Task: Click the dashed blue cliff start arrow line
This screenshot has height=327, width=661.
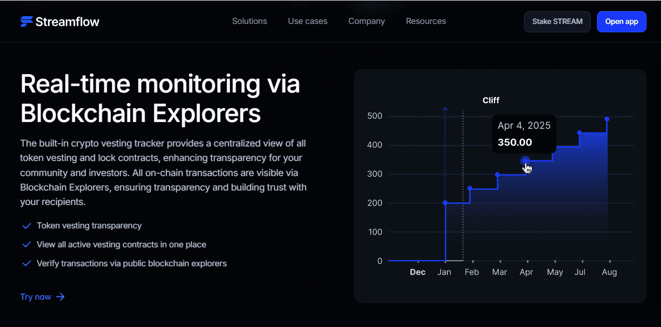Action: pyautogui.click(x=445, y=154)
